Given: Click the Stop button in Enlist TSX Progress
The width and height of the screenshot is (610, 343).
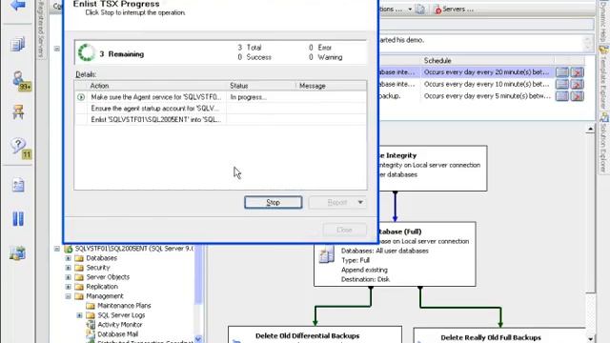Looking at the screenshot, I should pyautogui.click(x=274, y=202).
